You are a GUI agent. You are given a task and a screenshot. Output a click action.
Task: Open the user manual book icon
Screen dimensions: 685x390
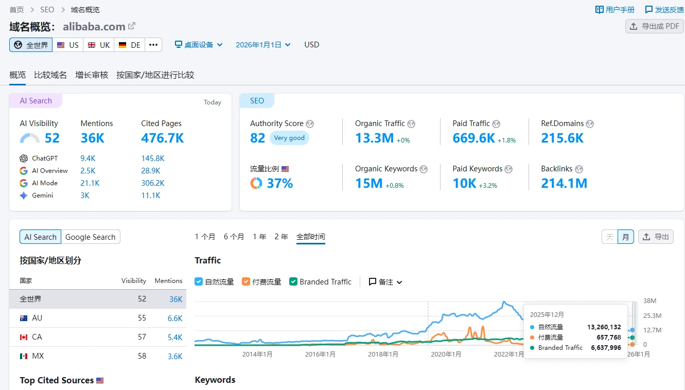[x=599, y=10]
